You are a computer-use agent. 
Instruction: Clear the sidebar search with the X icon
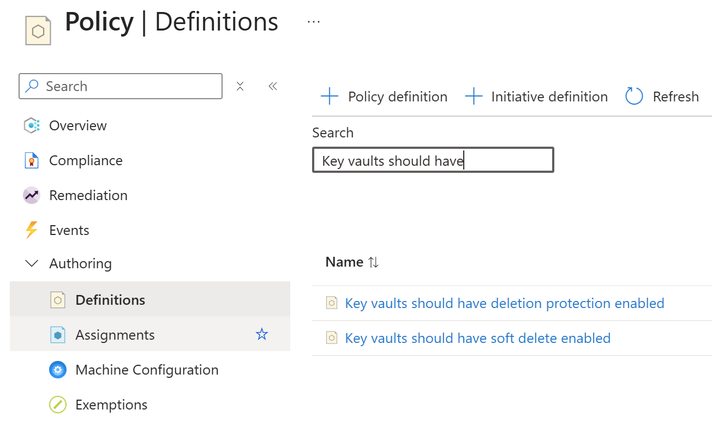click(x=240, y=86)
